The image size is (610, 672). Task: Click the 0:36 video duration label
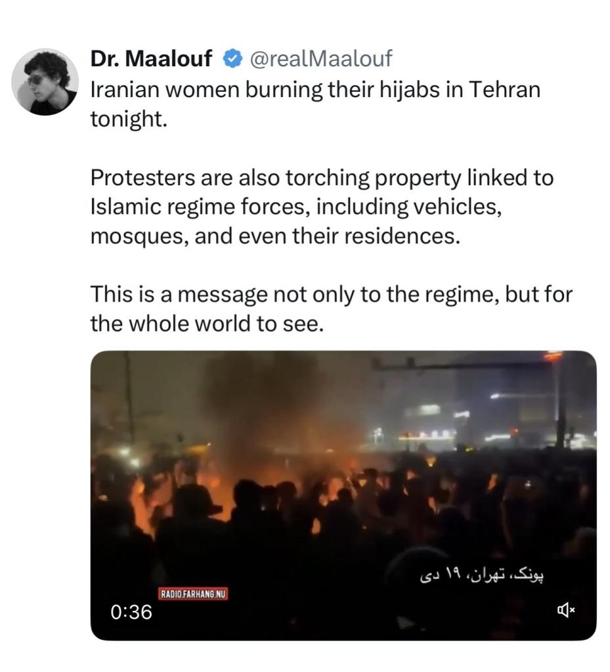(131, 612)
